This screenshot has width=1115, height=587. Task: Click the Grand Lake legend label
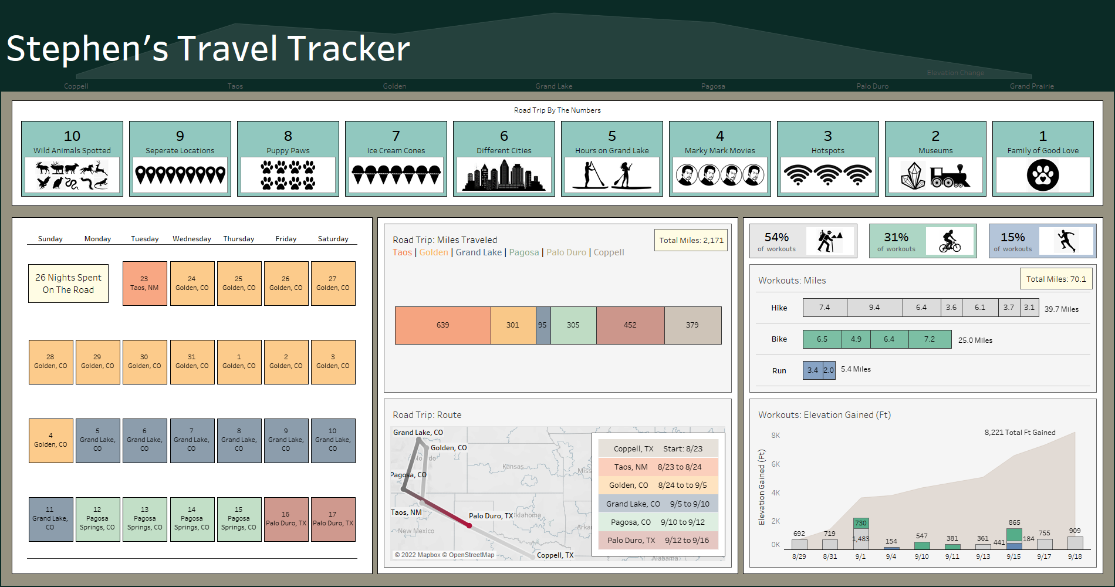coord(478,252)
